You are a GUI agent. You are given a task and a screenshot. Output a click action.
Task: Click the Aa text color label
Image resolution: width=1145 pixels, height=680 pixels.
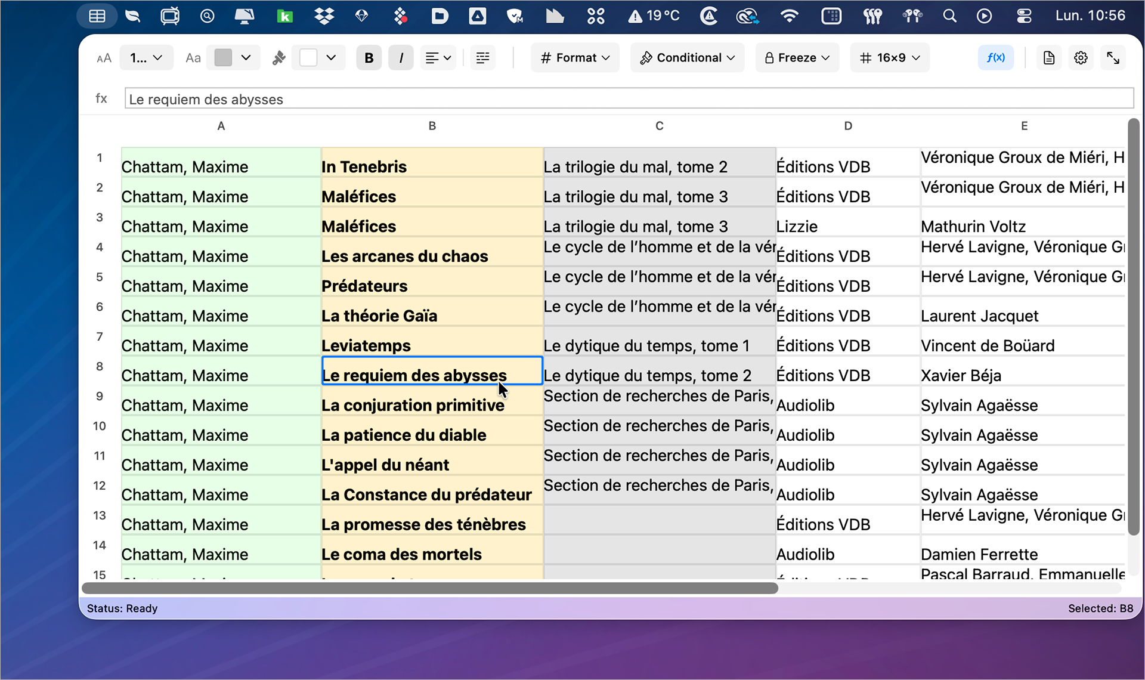tap(193, 58)
